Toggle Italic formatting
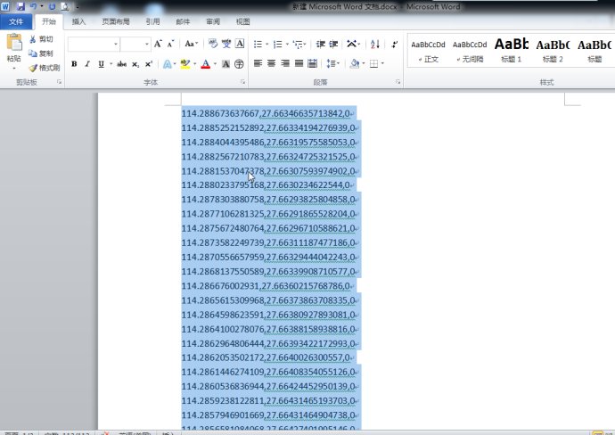The image size is (615, 435). point(86,64)
